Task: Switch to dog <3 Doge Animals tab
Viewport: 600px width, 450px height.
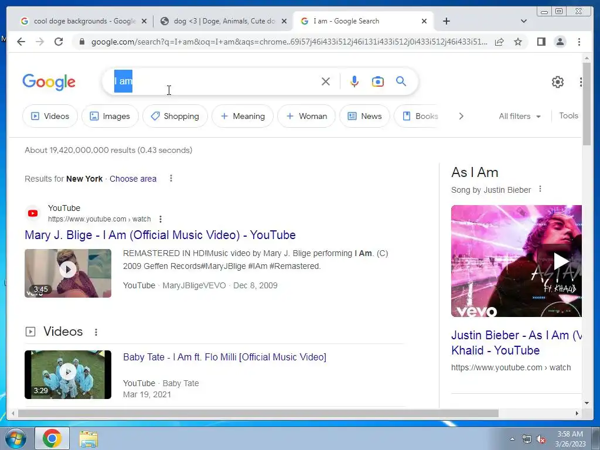Action: (x=224, y=21)
